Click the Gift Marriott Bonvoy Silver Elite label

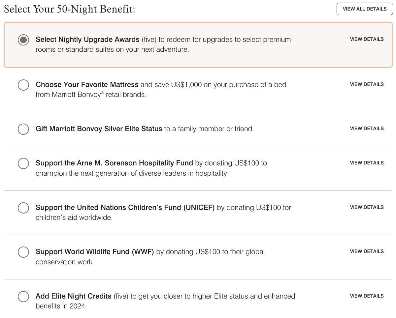coord(99,129)
